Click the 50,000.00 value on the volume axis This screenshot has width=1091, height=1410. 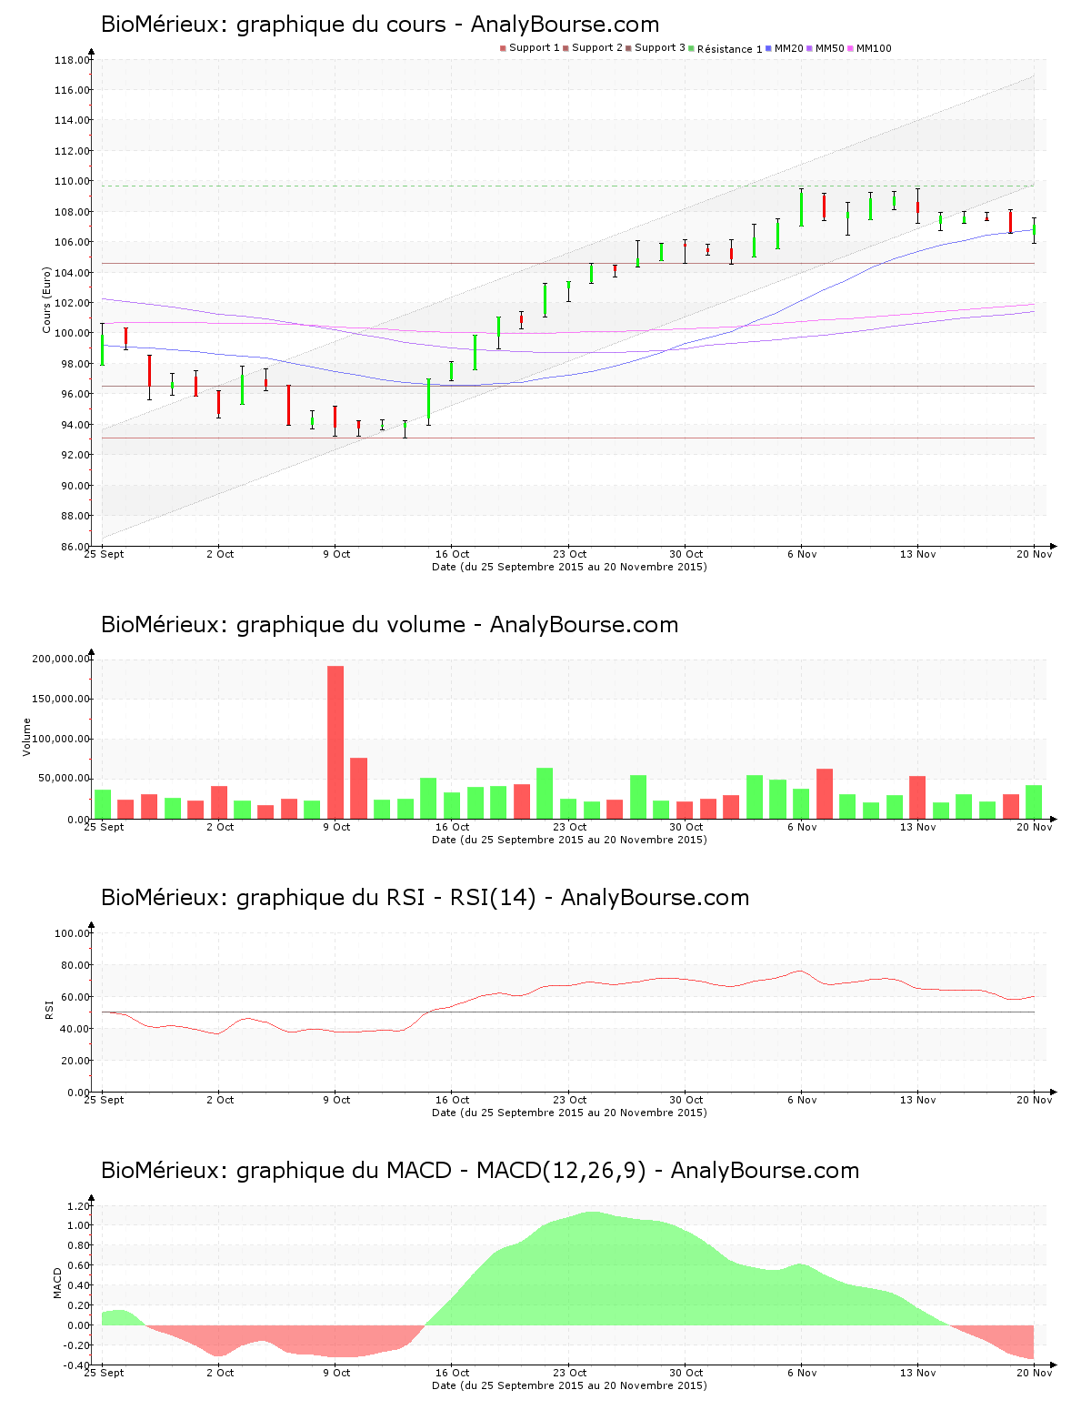pos(64,779)
